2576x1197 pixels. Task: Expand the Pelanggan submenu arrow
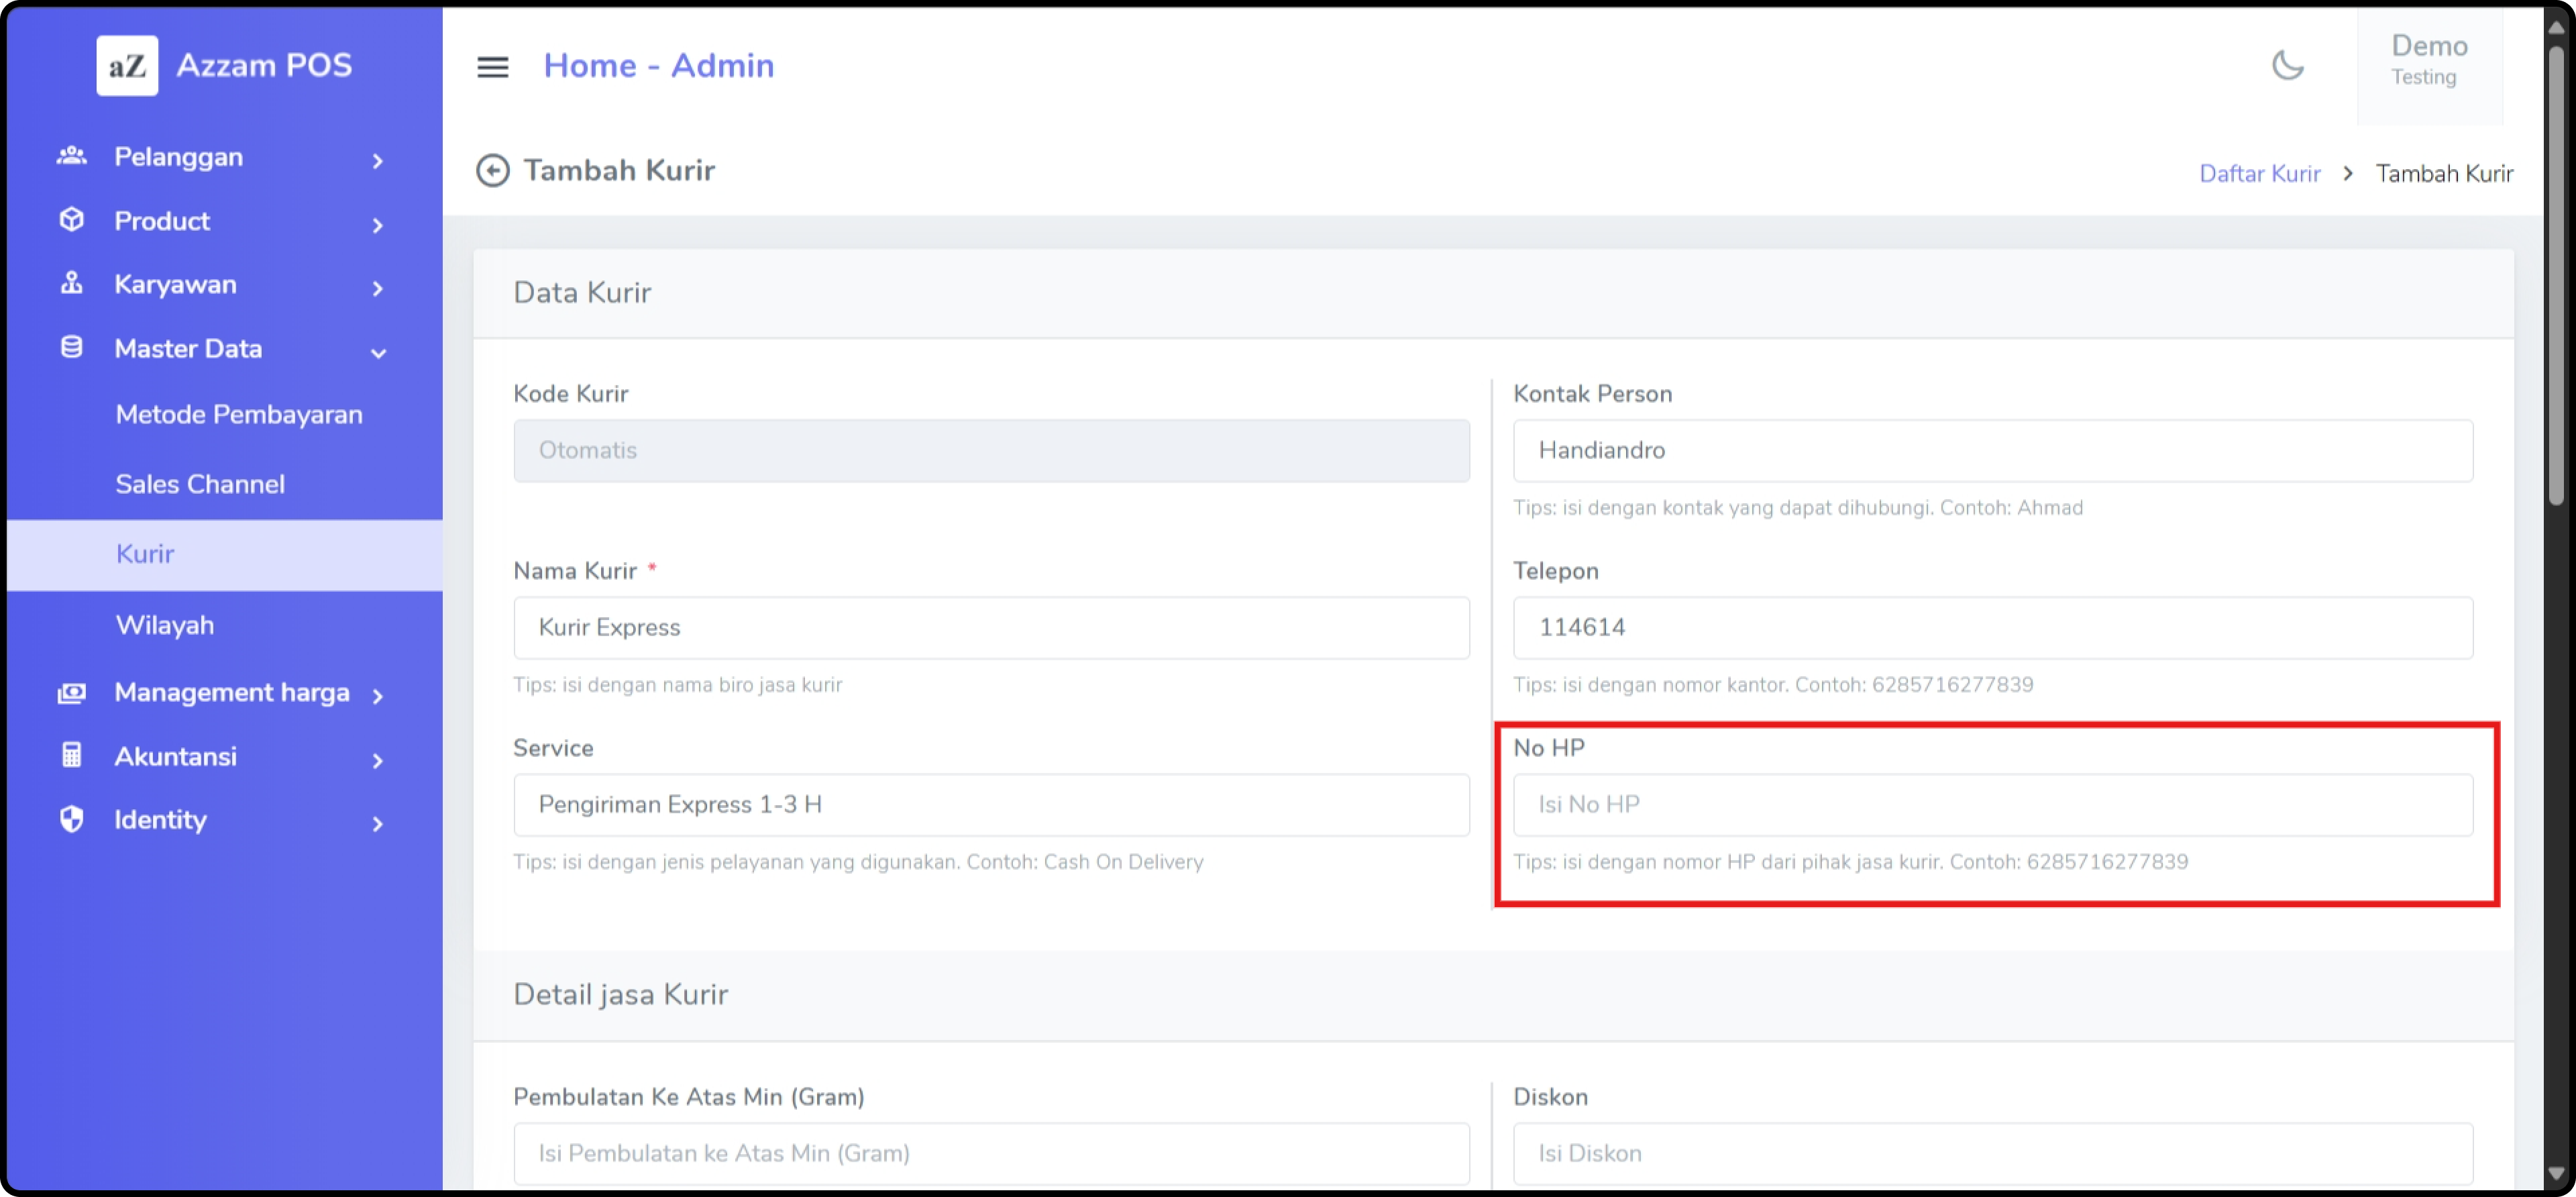pos(378,161)
